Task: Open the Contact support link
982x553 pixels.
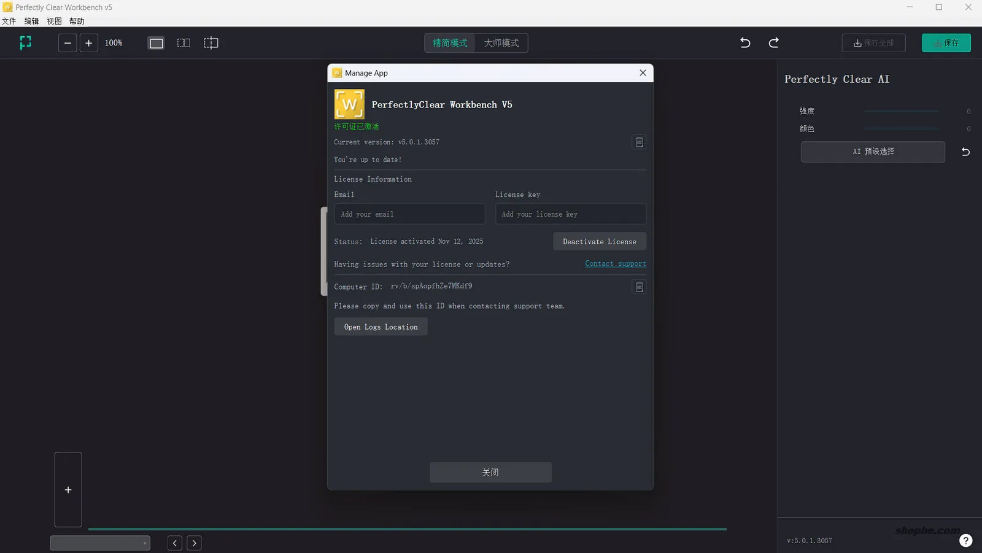Action: (615, 263)
